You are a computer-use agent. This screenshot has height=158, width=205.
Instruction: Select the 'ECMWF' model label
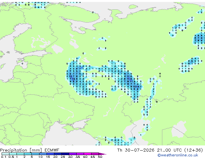pos(52,150)
